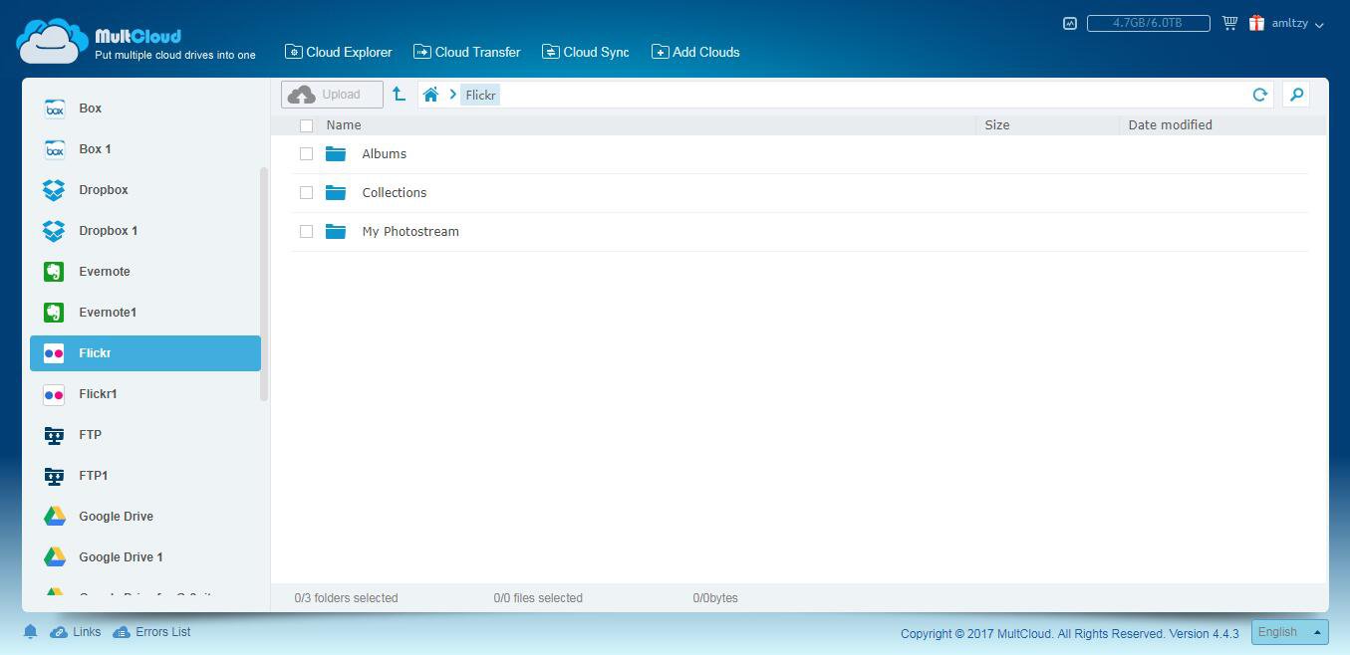This screenshot has height=655, width=1350.
Task: Click the FTP server icon
Action: (x=54, y=435)
